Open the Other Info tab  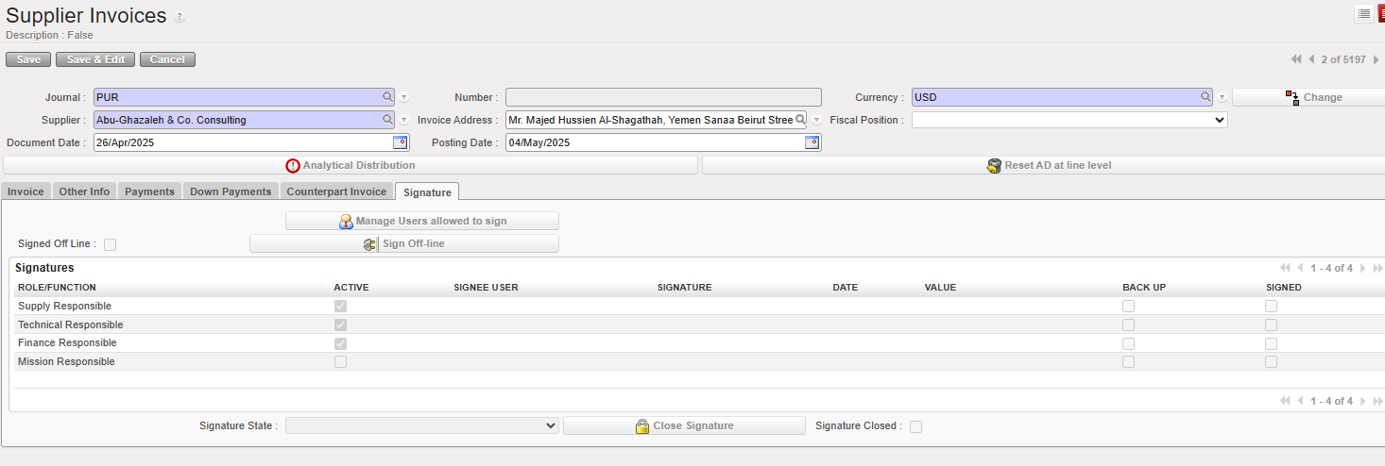84,191
